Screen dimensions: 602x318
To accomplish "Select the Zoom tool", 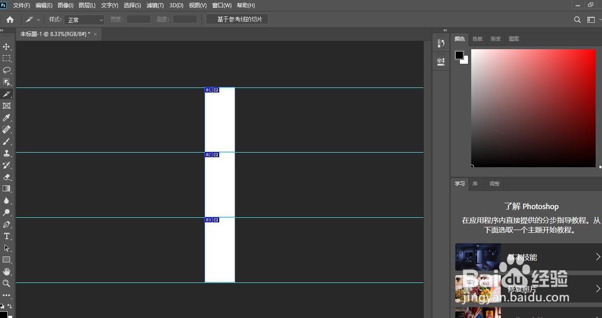I will tap(6, 283).
